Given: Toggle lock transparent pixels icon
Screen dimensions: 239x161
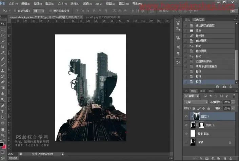Looking at the screenshot, I should click(194, 108).
